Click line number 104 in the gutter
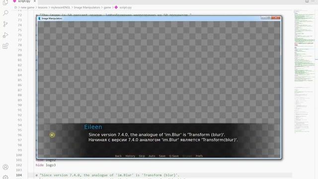The width and height of the screenshot is (318, 179). point(19,175)
